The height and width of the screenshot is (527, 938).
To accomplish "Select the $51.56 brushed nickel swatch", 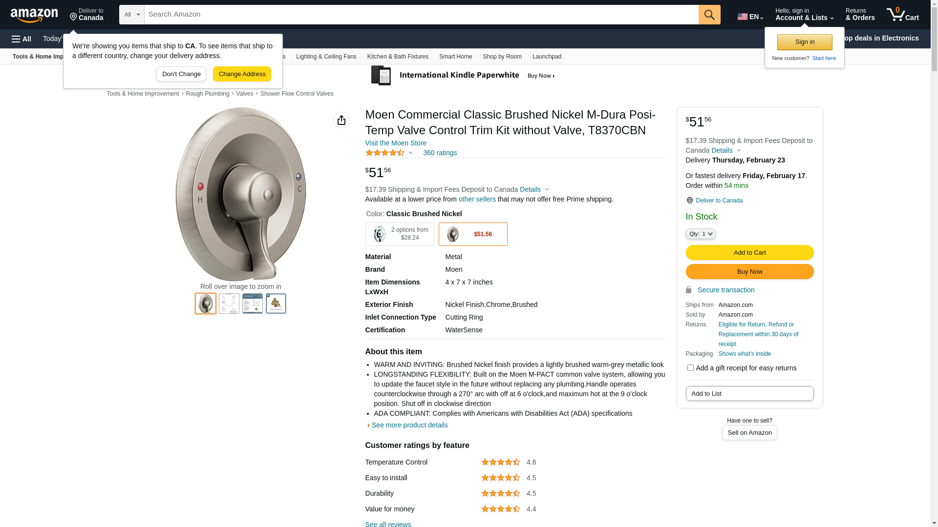I will 473,234.
